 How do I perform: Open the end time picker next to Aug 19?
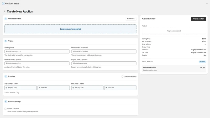coord(120,88)
